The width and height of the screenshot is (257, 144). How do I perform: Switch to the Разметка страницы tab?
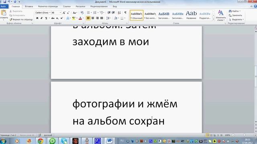coord(48,6)
